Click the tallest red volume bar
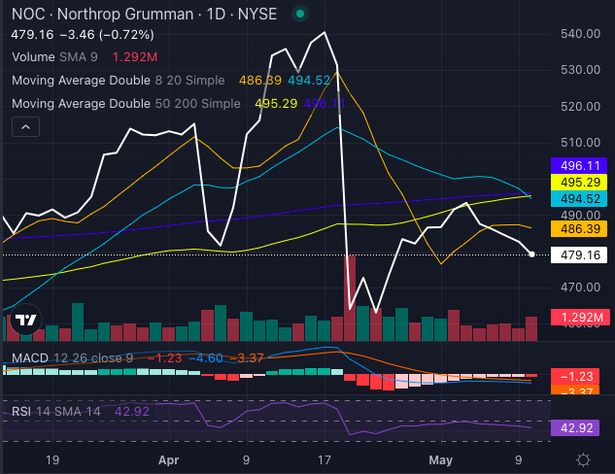This screenshot has width=615, height=474. (350, 298)
